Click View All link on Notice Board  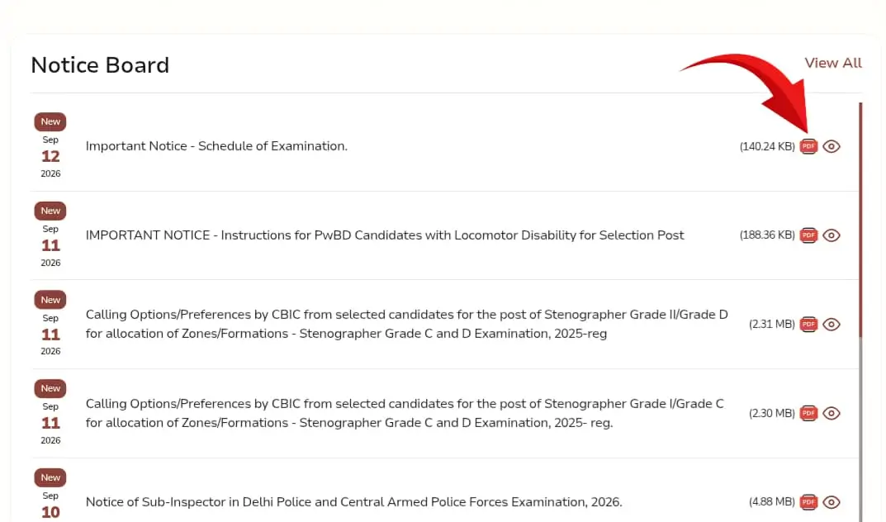tap(833, 63)
